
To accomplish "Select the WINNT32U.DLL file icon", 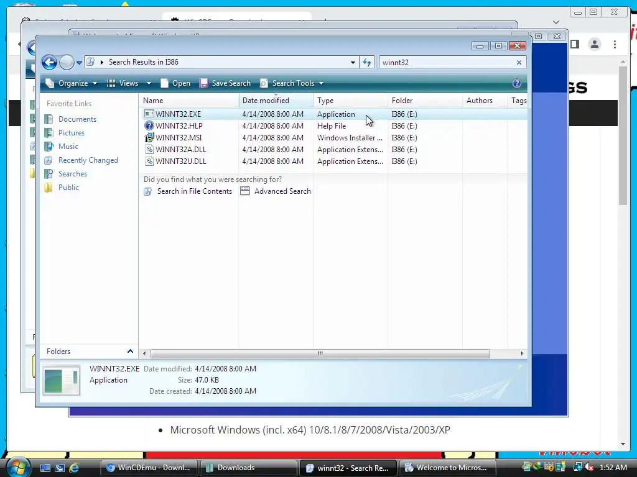I will 149,161.
